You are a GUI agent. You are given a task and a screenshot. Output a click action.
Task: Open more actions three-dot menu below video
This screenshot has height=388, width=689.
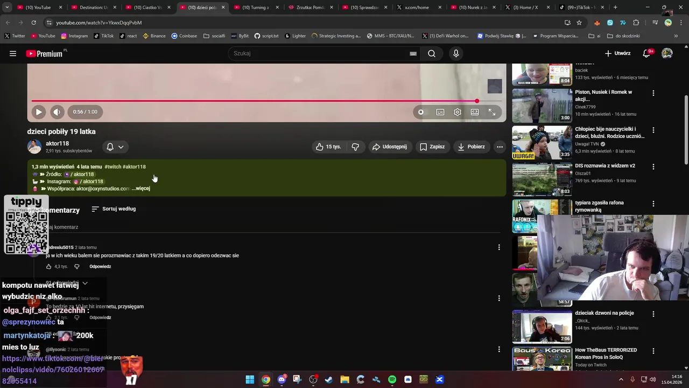tap(500, 147)
